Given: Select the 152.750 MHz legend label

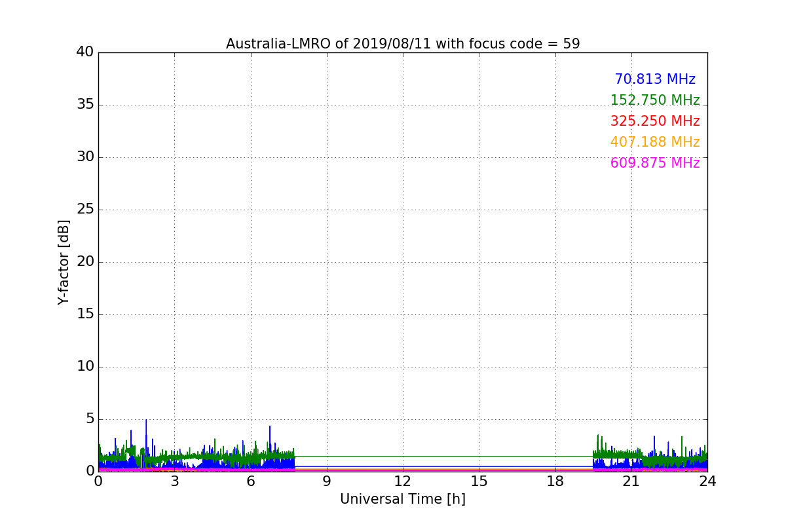Looking at the screenshot, I should [x=655, y=100].
